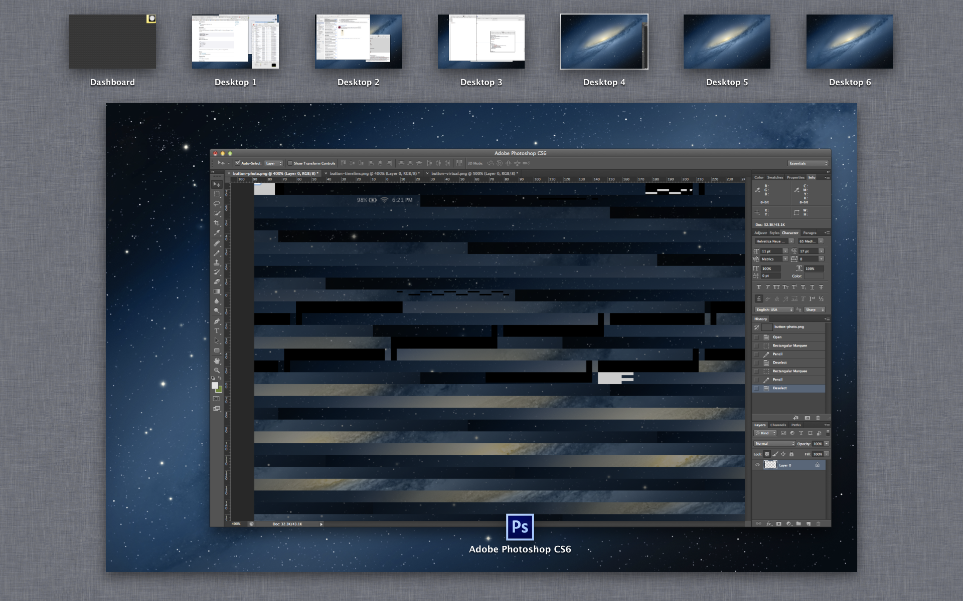Click the Faux Bold character style icon
This screenshot has width=963, height=601.
point(758,287)
